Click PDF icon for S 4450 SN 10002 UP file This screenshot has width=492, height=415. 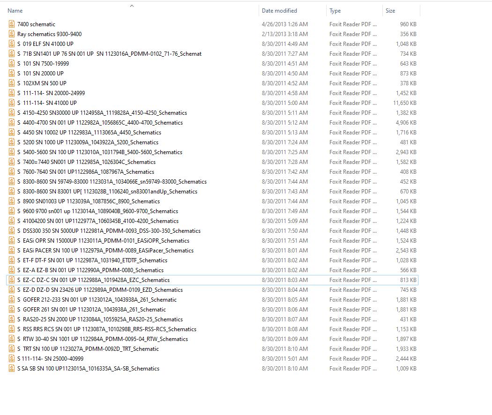[12, 133]
